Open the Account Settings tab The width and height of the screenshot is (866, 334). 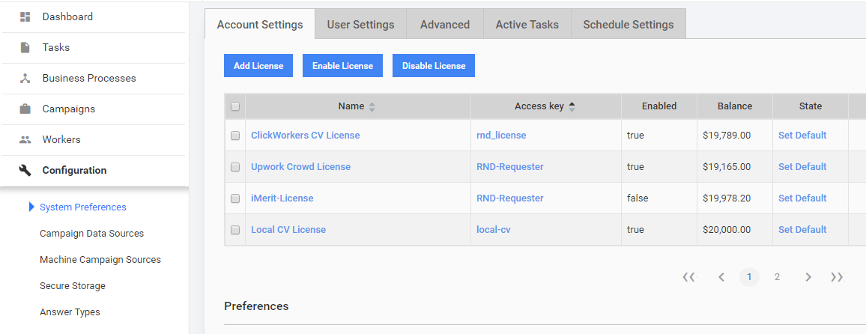260,24
